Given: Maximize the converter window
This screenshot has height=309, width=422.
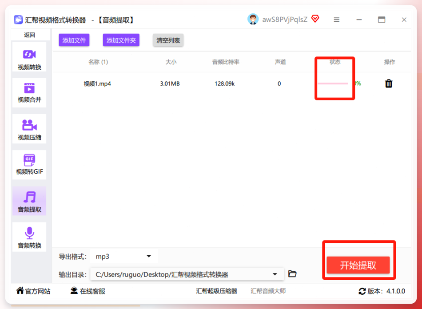Looking at the screenshot, I should (382, 20).
